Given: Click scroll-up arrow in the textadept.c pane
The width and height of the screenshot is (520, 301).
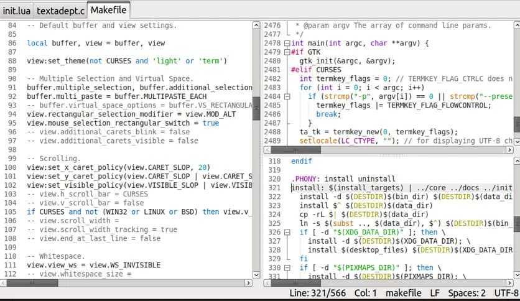Looking at the screenshot, I should point(516,25).
